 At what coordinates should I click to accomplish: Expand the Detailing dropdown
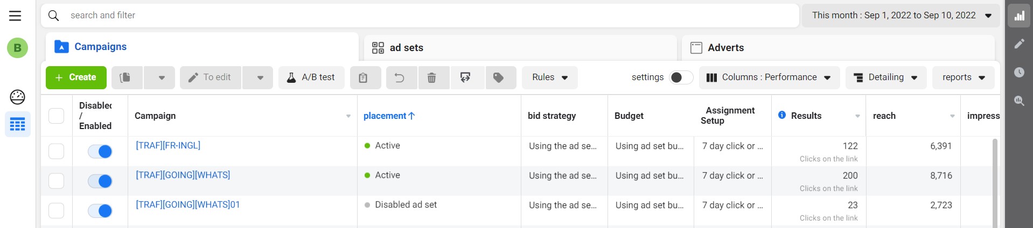[885, 77]
